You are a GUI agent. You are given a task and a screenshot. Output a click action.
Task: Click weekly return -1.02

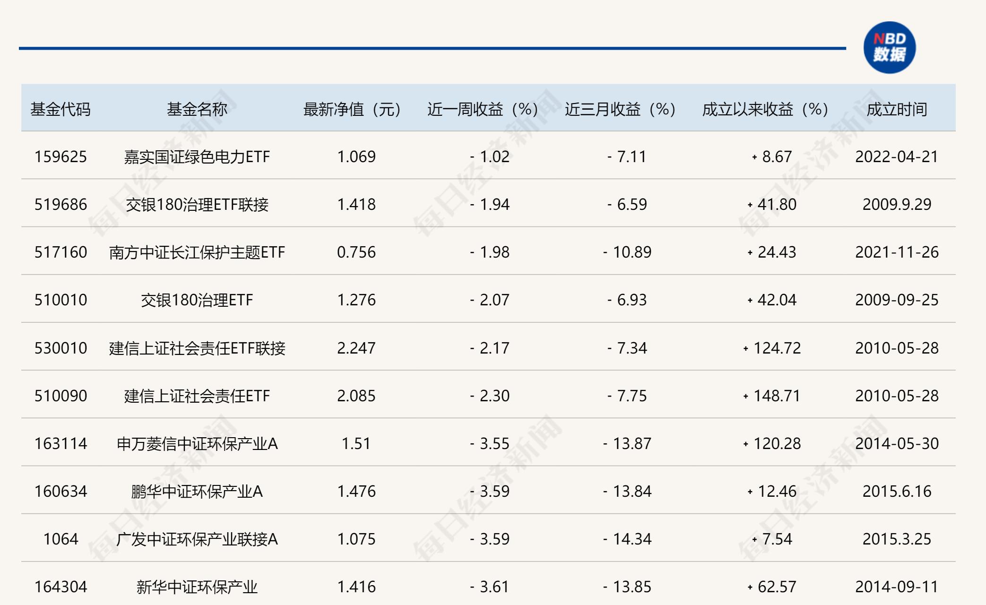[x=490, y=156]
